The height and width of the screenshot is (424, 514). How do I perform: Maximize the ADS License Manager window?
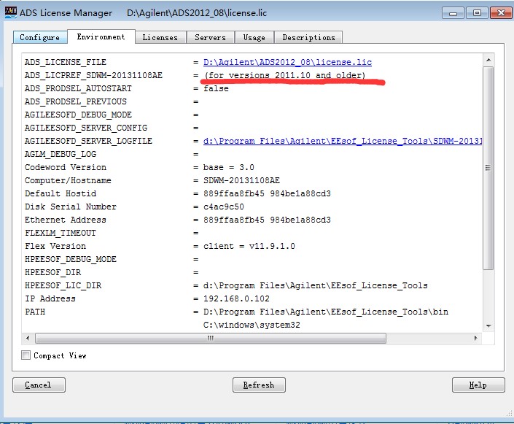click(x=477, y=13)
